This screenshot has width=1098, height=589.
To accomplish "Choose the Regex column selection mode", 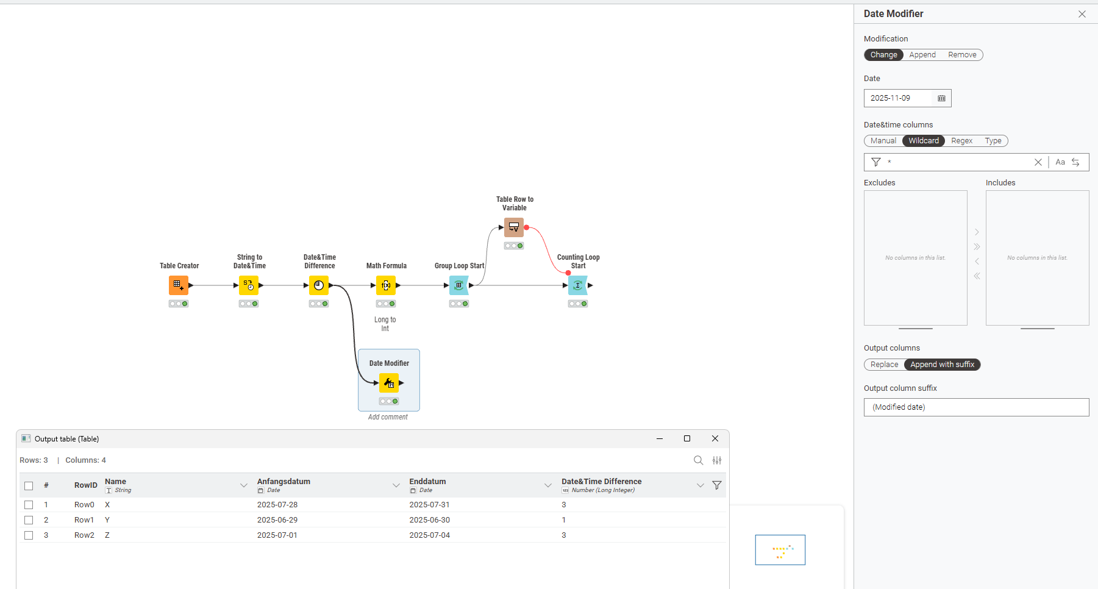I will (x=961, y=141).
